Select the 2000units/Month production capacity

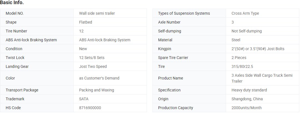[x=247, y=108]
